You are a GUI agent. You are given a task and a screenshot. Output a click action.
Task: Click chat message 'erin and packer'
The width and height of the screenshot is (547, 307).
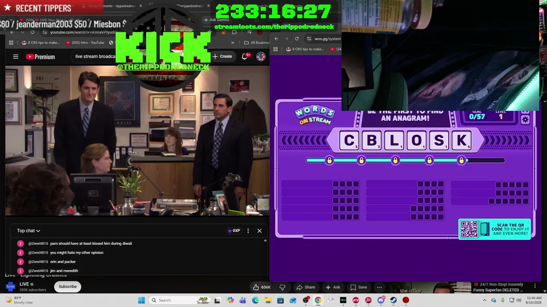(x=63, y=262)
